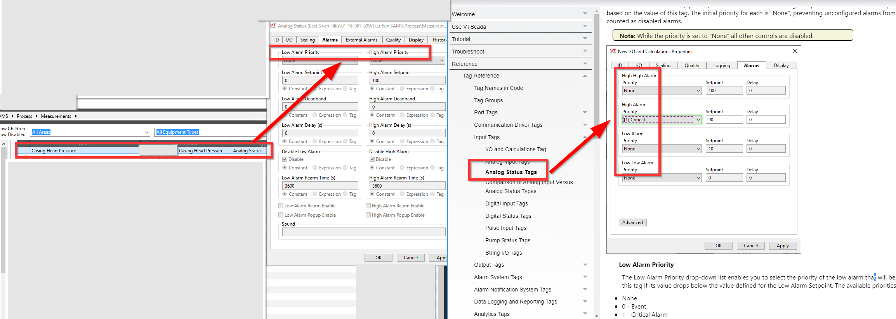Open the Digital Input Tags help topic
This screenshot has height=319, width=896.
(506, 203)
